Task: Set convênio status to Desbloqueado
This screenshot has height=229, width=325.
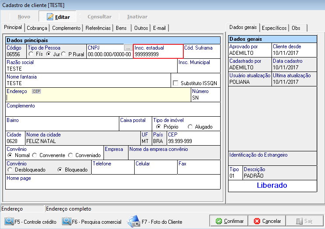Action: [x=10, y=170]
